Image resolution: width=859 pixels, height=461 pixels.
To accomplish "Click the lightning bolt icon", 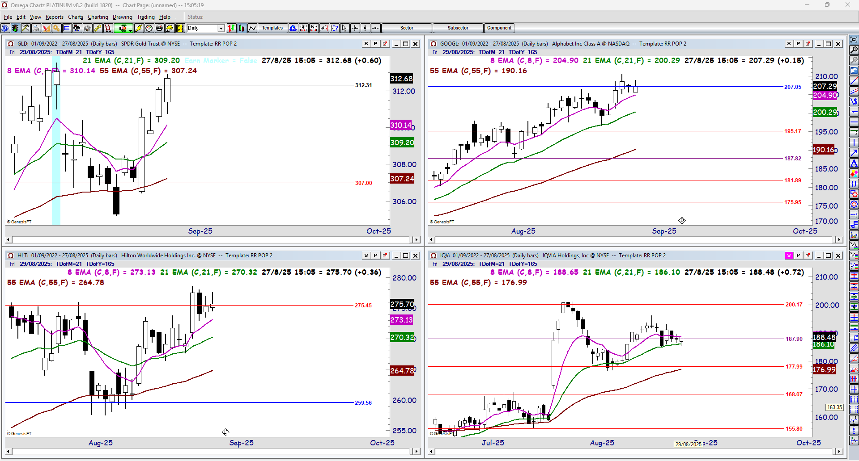I will click(139, 28).
